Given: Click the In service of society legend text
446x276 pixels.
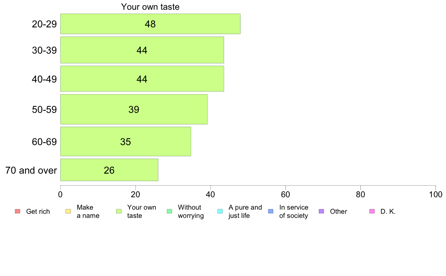Looking at the screenshot, I should (x=294, y=211).
